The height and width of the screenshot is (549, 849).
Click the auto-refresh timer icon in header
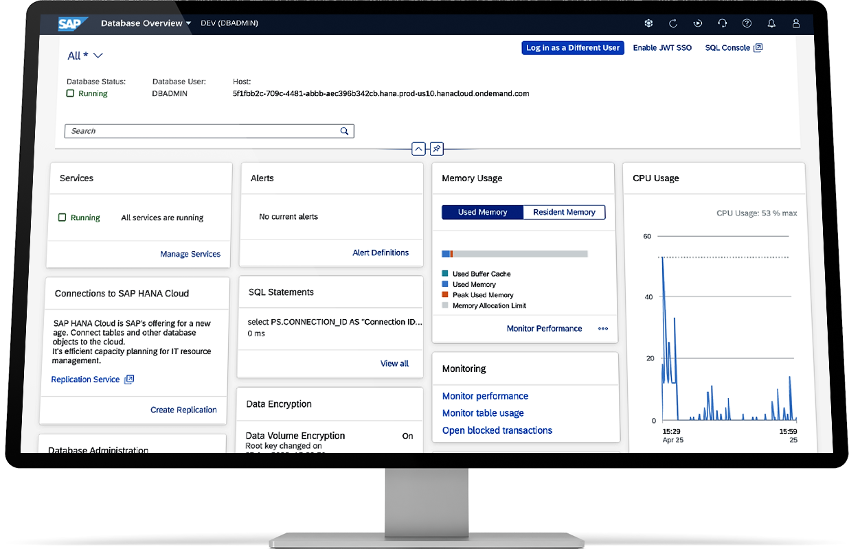(x=698, y=23)
